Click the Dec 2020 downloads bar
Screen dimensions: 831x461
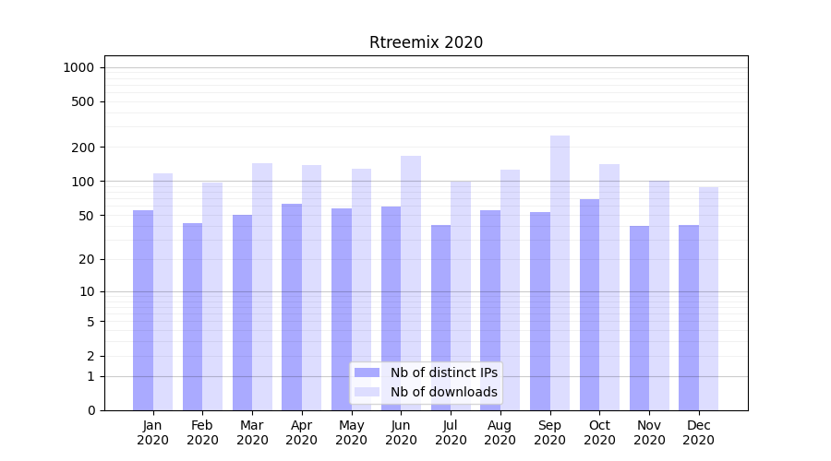[708, 295]
